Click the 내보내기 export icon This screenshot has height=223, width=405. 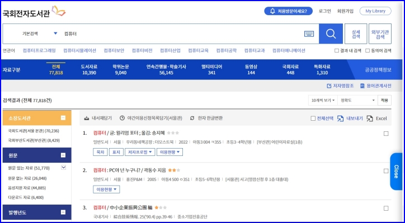pyautogui.click(x=341, y=118)
